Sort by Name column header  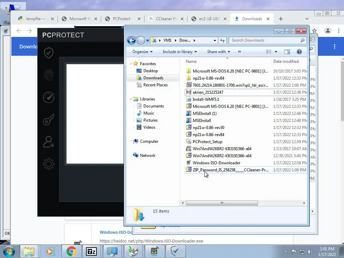227,61
